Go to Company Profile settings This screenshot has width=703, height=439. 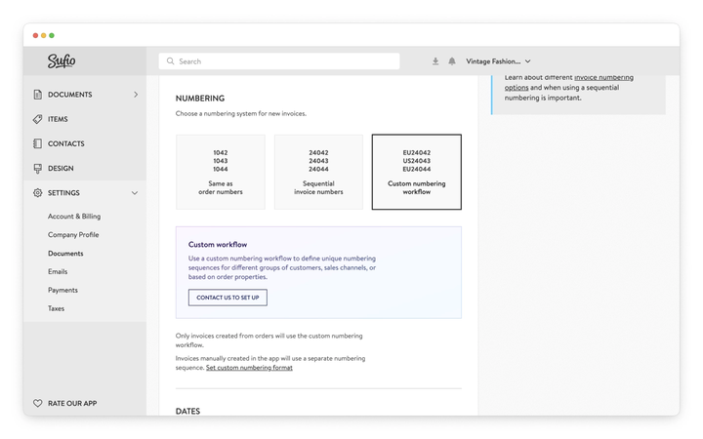click(73, 235)
